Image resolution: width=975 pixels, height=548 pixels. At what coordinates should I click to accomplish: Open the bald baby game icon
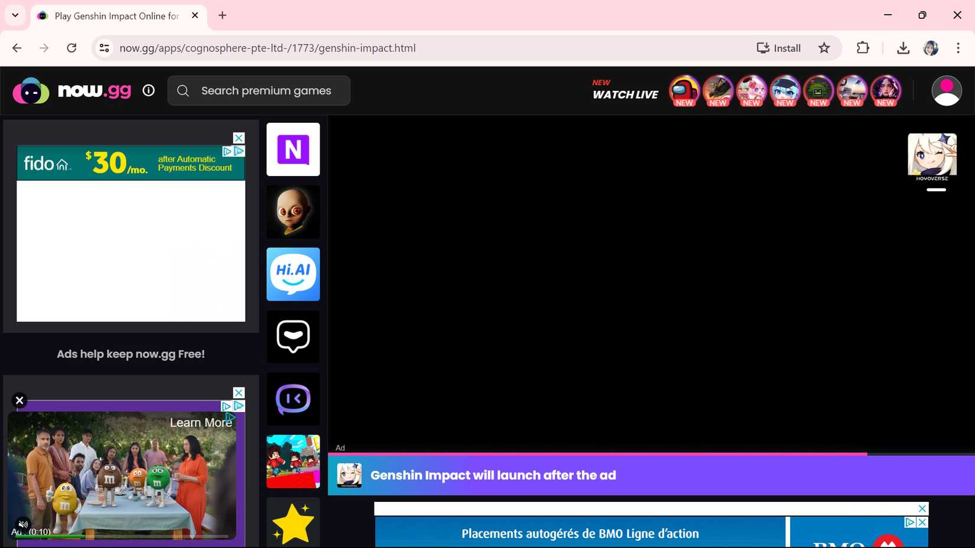[293, 212]
